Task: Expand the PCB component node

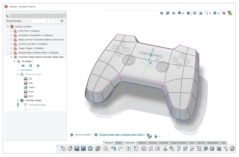Action: tap(11, 31)
